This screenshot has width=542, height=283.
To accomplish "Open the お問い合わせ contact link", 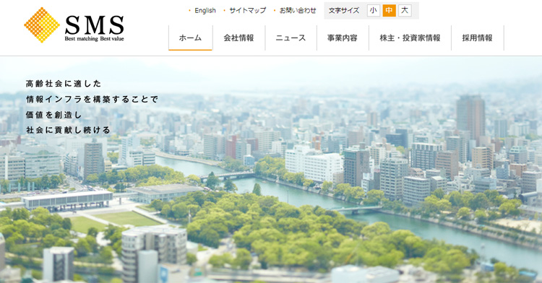I will (x=298, y=11).
